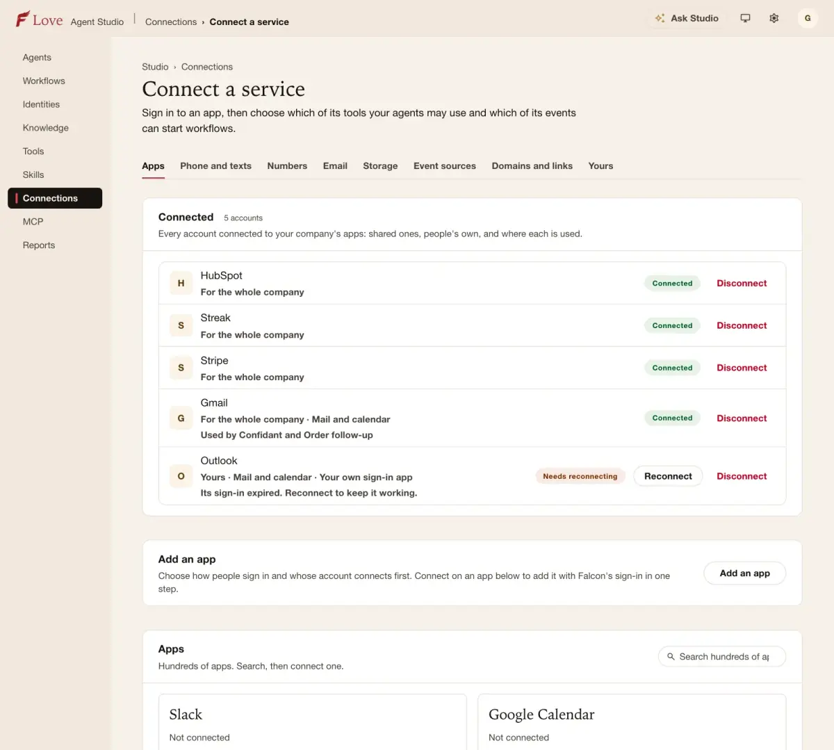This screenshot has width=834, height=750.
Task: Click HubSpot Connected status badge
Action: pyautogui.click(x=672, y=284)
